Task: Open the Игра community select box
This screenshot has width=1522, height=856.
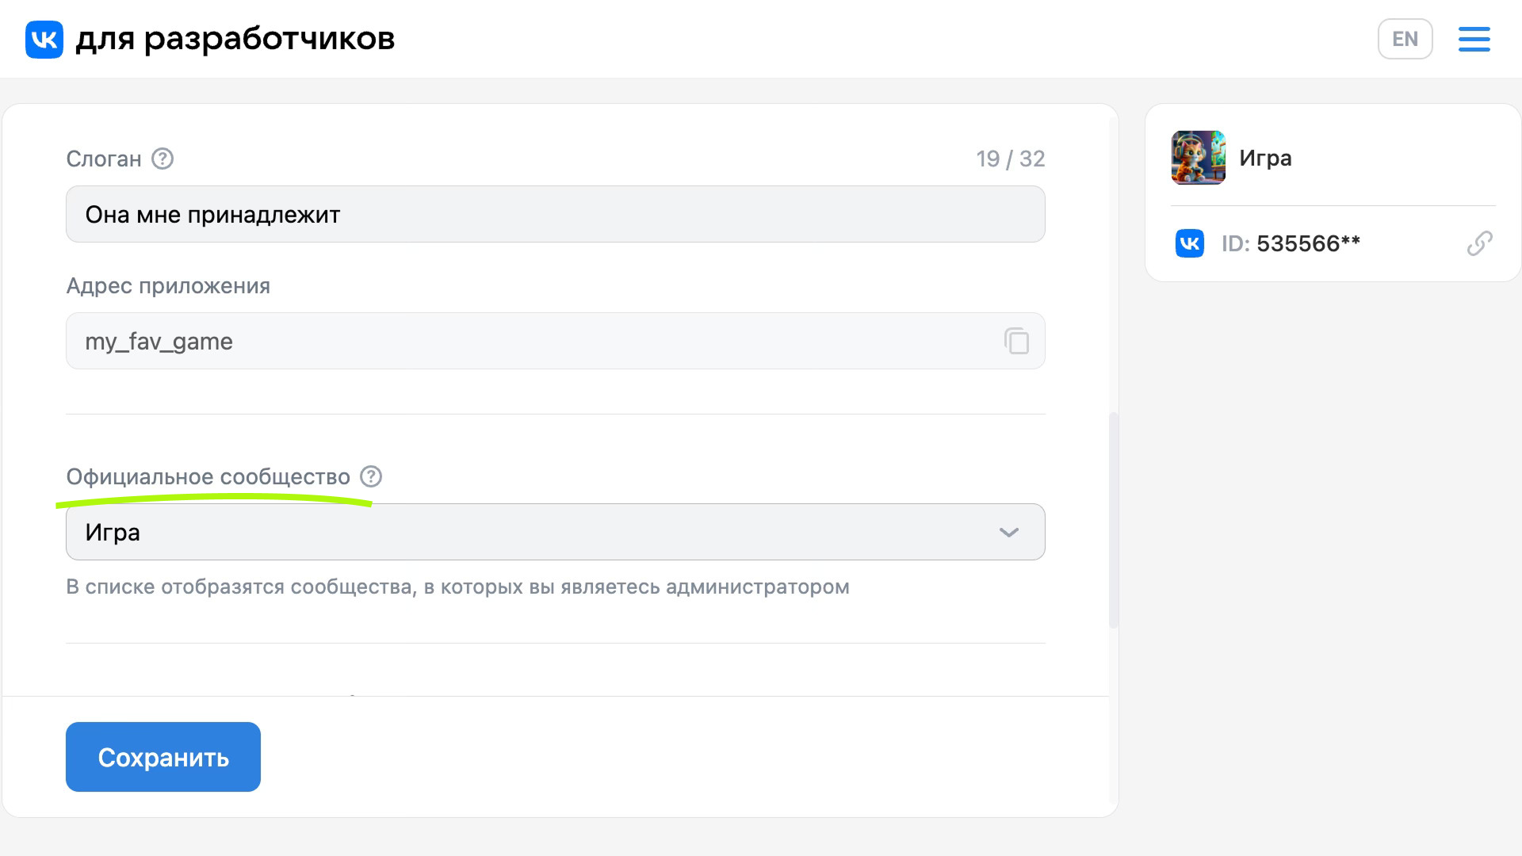Action: (x=555, y=532)
